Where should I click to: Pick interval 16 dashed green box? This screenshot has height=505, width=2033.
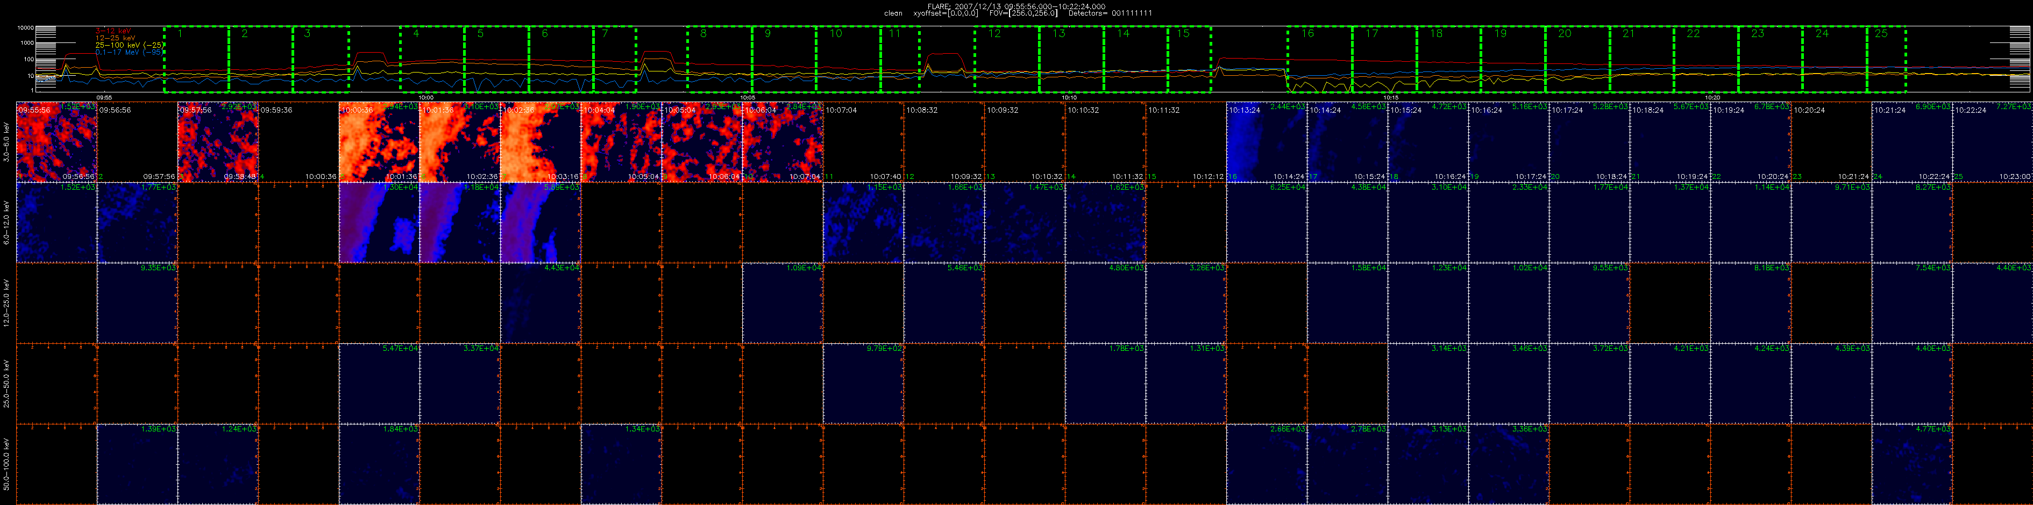pos(1320,59)
